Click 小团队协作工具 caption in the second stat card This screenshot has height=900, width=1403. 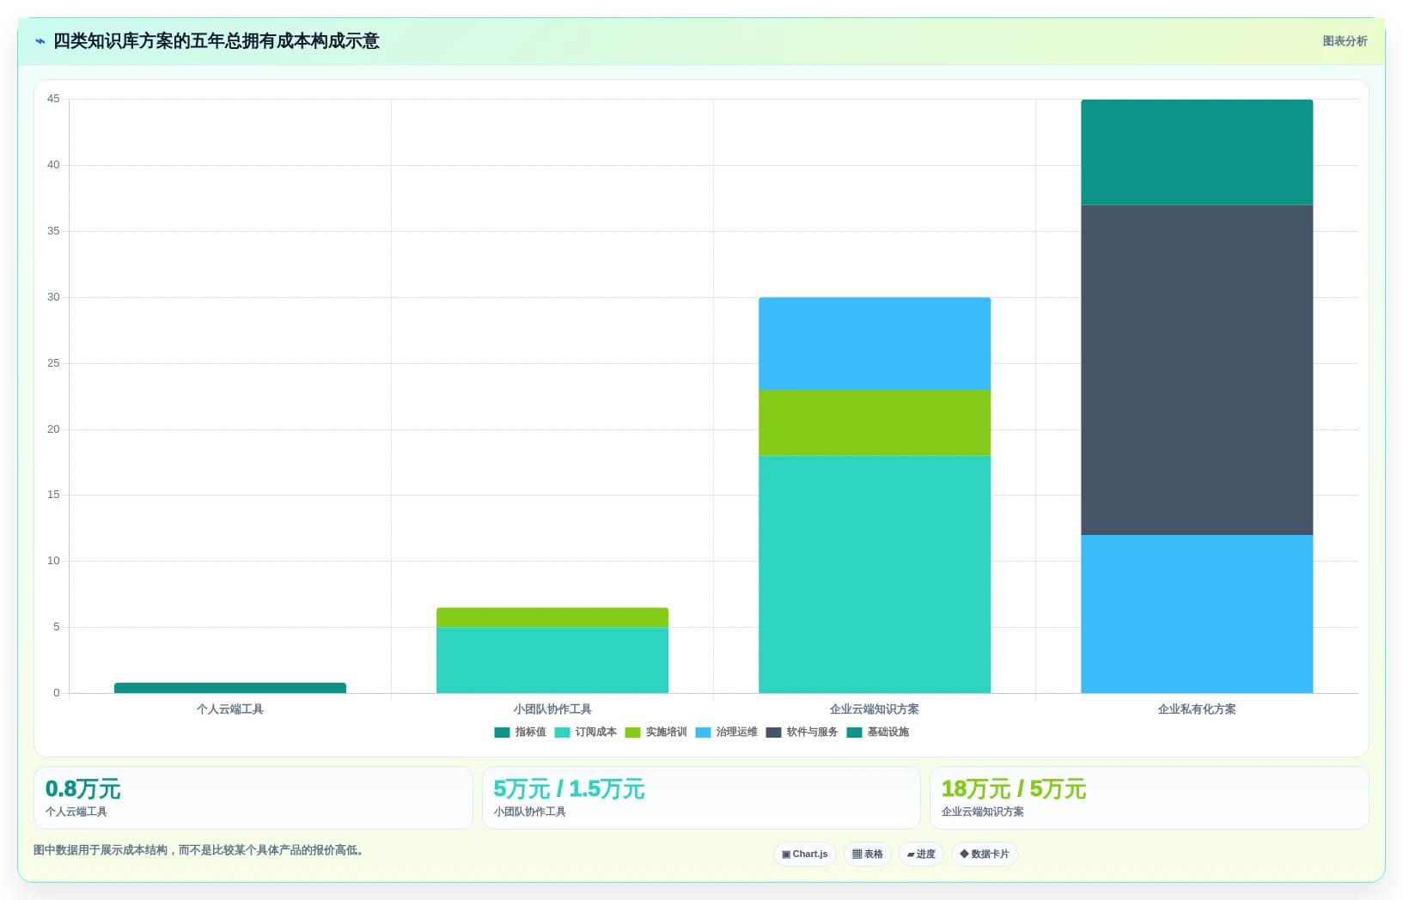pyautogui.click(x=529, y=812)
